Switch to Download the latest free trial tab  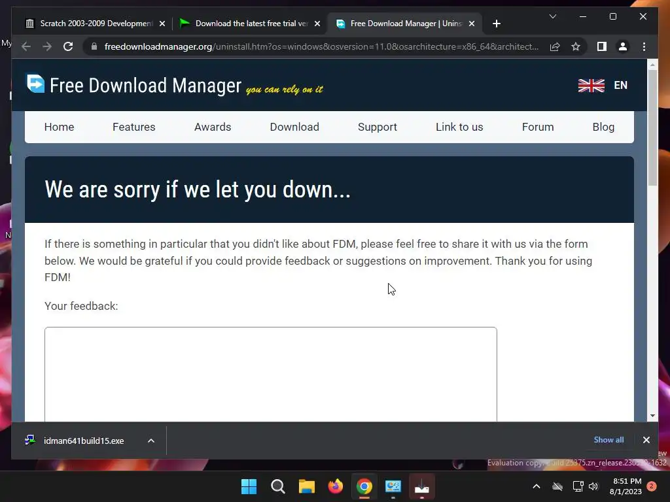point(251,24)
